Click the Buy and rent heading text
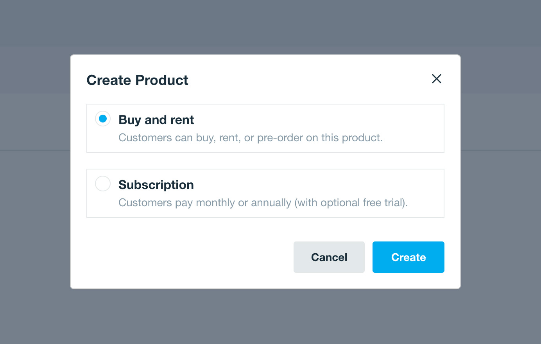This screenshot has height=344, width=541. point(156,120)
